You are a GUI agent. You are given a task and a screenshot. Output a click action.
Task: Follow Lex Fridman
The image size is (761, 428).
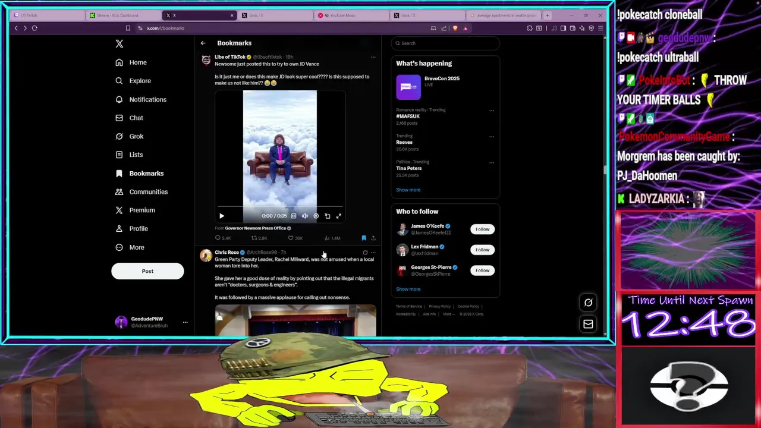pyautogui.click(x=482, y=250)
